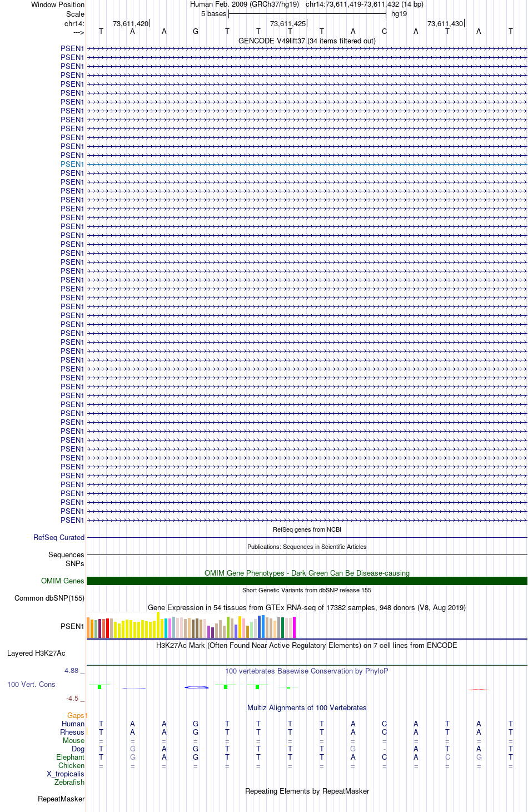528x812 pixels.
Task: Click the hg19 scale label
Action: coord(399,14)
